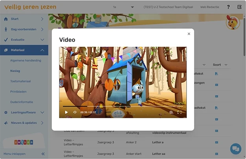Open Dag voorbereiden menu item
The width and height of the screenshot is (246, 159).
(24, 29)
